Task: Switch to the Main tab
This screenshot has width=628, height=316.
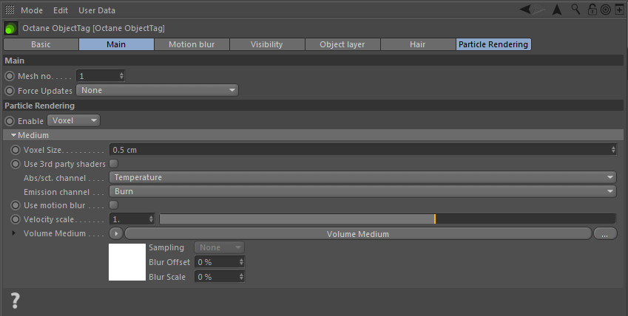Action: point(116,44)
